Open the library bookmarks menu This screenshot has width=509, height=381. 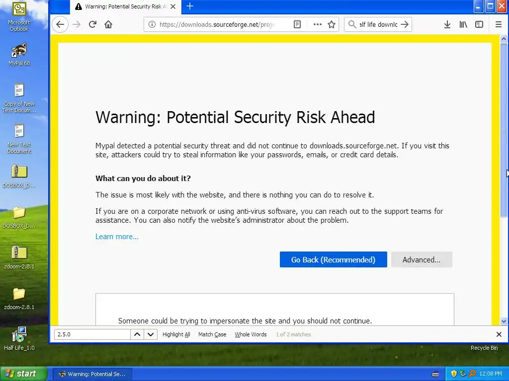coord(463,24)
